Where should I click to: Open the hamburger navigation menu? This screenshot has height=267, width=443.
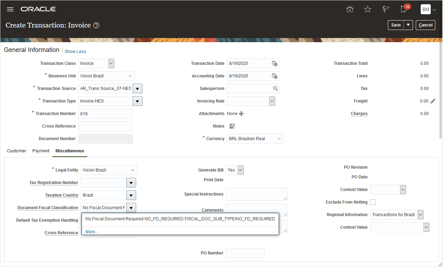point(10,9)
